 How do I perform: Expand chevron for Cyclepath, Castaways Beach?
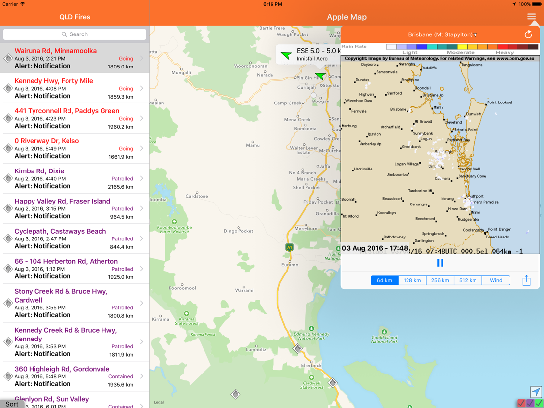tap(142, 238)
